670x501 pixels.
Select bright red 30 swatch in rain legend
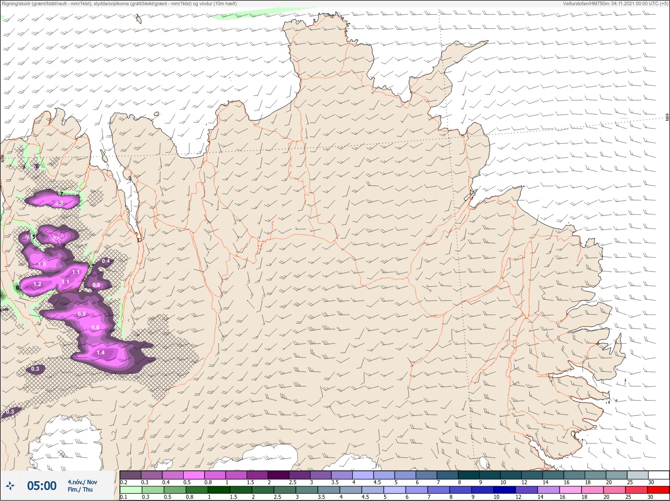point(658,490)
